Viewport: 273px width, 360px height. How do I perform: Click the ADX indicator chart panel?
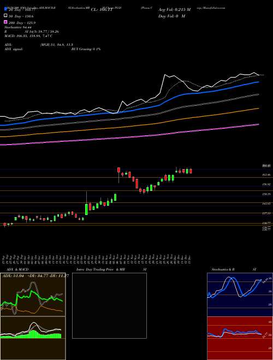pos(33,295)
